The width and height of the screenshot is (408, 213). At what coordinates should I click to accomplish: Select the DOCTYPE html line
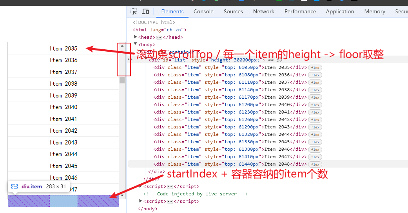coord(154,22)
